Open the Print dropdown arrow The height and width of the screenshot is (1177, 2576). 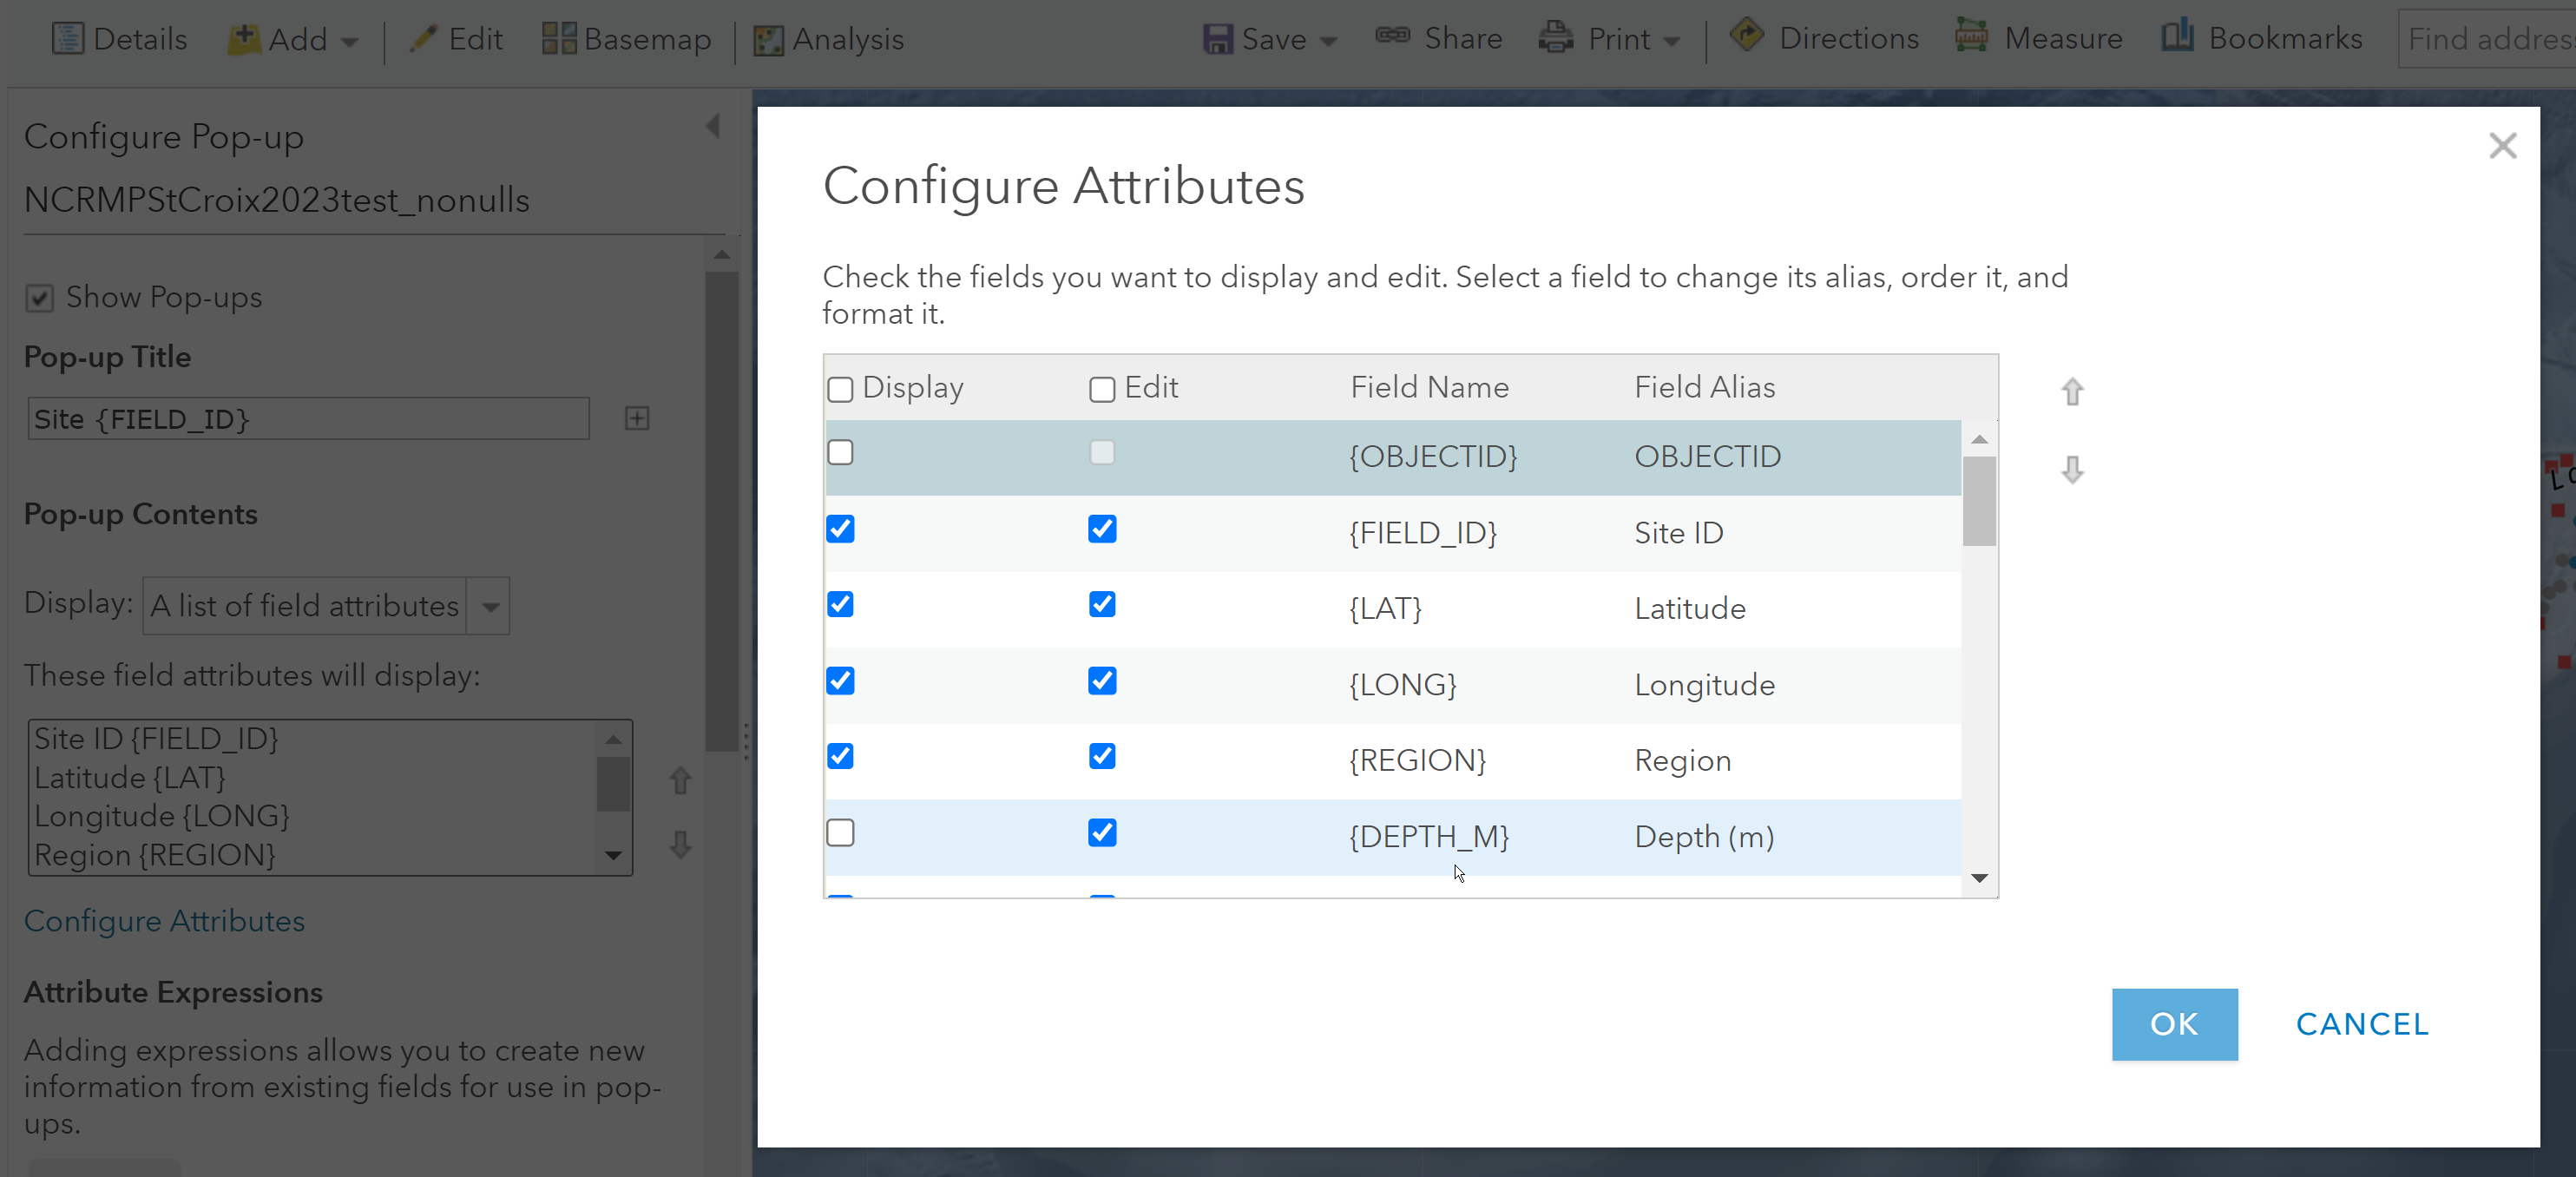tap(1672, 41)
